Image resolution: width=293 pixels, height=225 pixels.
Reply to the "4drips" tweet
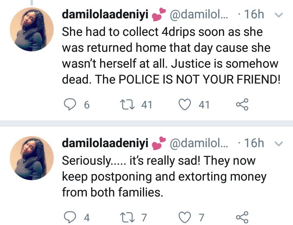pyautogui.click(x=70, y=105)
